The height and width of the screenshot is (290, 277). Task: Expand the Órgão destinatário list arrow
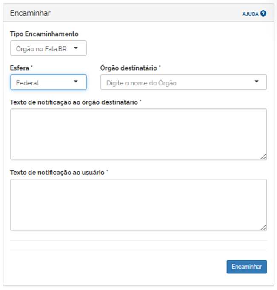coord(257,82)
